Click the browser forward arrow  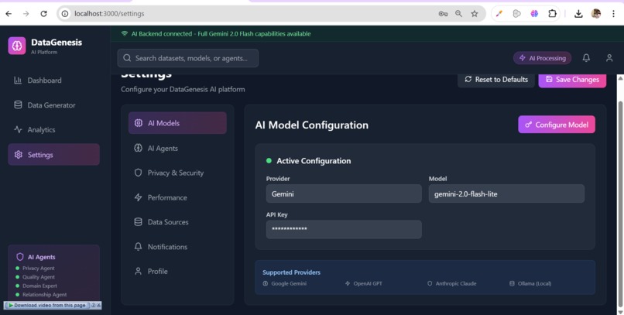[26, 13]
